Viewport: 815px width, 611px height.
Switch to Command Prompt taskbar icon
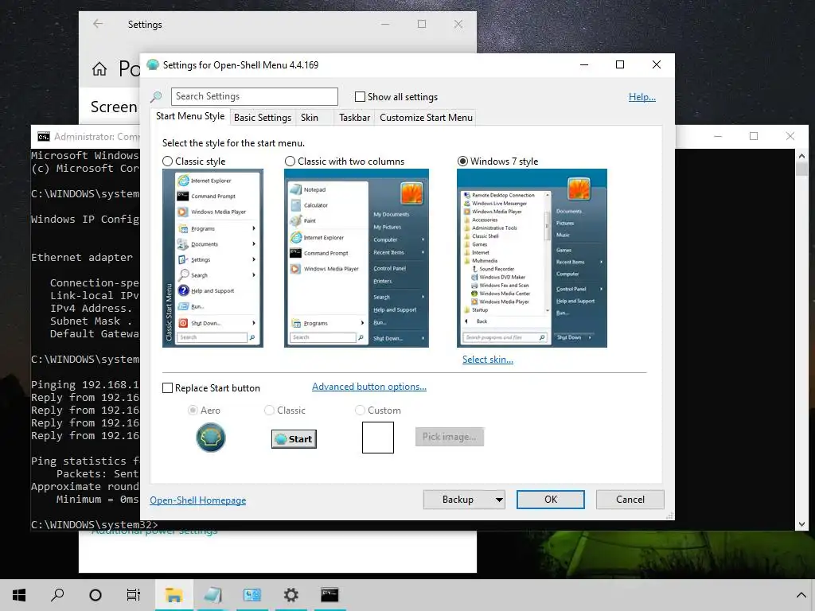tap(330, 594)
